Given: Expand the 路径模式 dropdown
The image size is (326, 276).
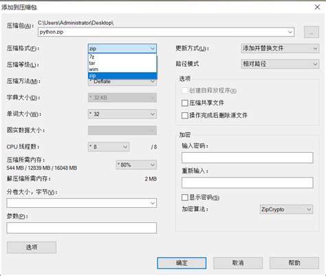Looking at the screenshot, I should 280,64.
